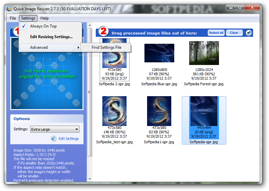
Task: Click the Aspect Ratio: 1.33:1 (4:3) text
Action: (x=34, y=155)
